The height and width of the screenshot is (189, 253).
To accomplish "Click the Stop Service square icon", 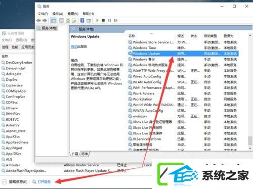I will tap(103, 20).
